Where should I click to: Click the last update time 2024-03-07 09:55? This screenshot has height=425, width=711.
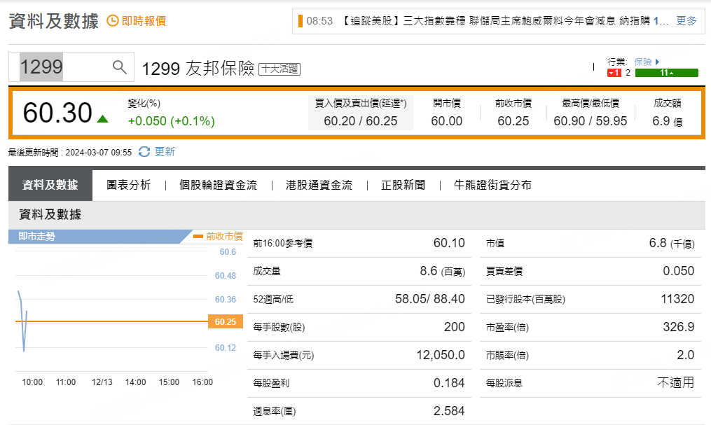point(98,153)
